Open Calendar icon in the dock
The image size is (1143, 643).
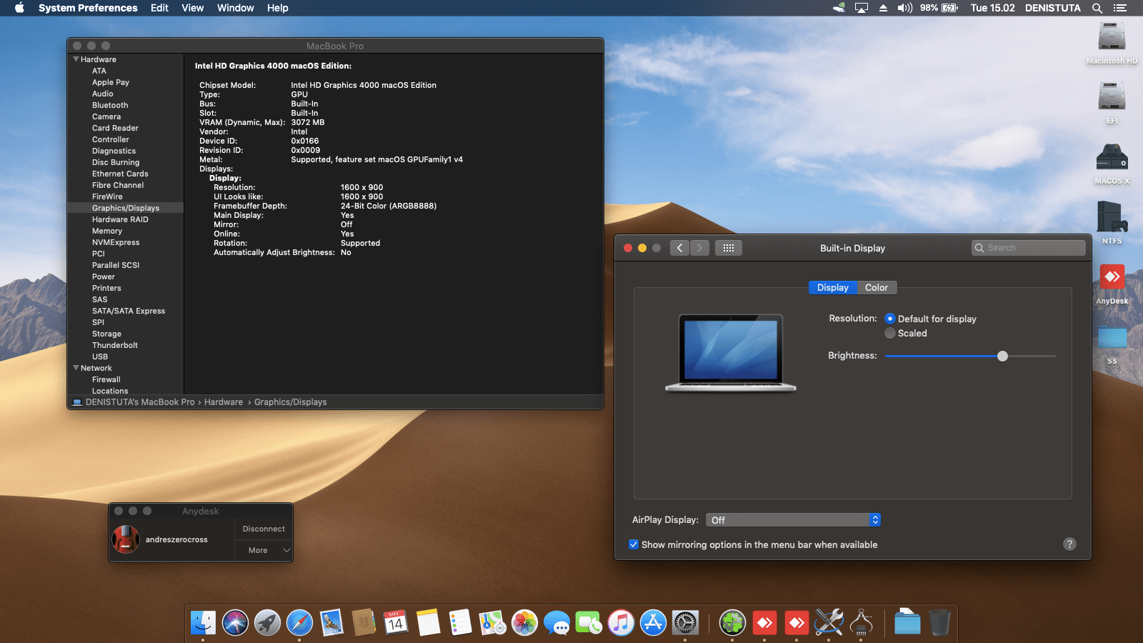coord(396,623)
